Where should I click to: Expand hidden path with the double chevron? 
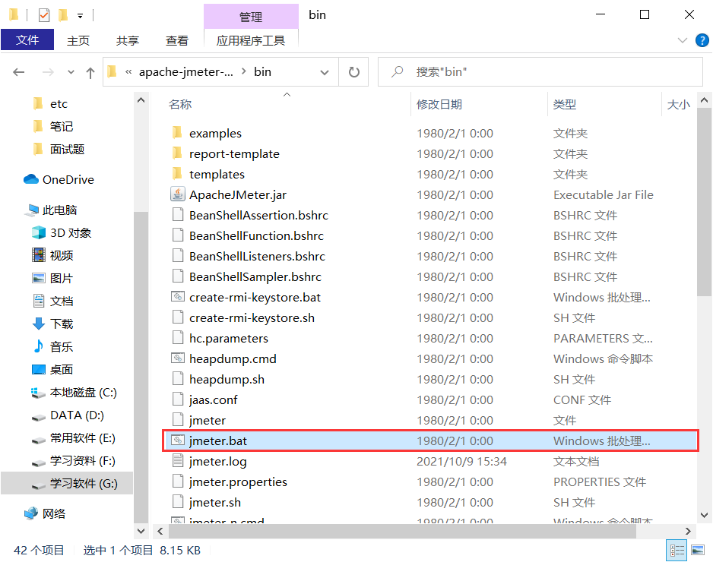coord(128,72)
